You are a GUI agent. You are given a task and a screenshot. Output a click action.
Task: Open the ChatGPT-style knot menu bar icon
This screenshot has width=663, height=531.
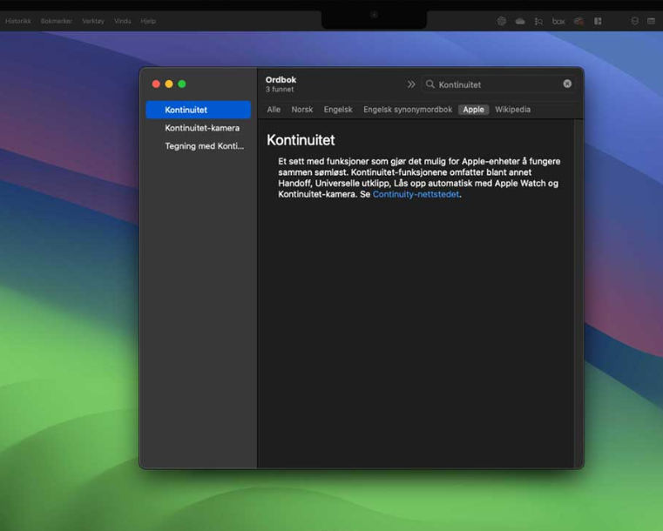502,21
